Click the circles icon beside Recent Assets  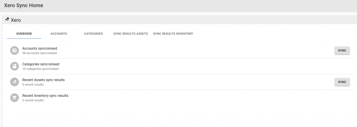[x=14, y=82]
